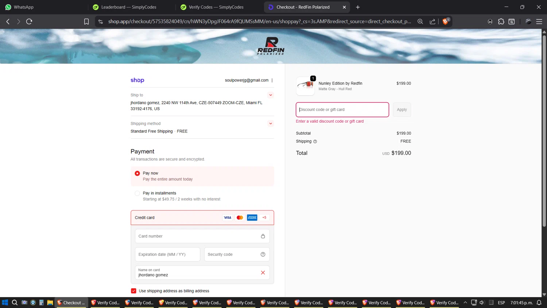Screen dimensions: 547x308
Task: Open the zoom magnifier icon in address bar
Action: pos(420,22)
